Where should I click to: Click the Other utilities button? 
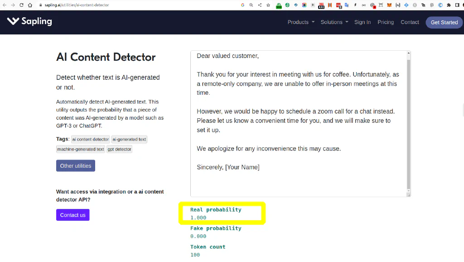pyautogui.click(x=76, y=166)
